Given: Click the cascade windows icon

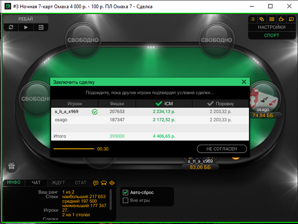Looking at the screenshot, I should 262,19.
